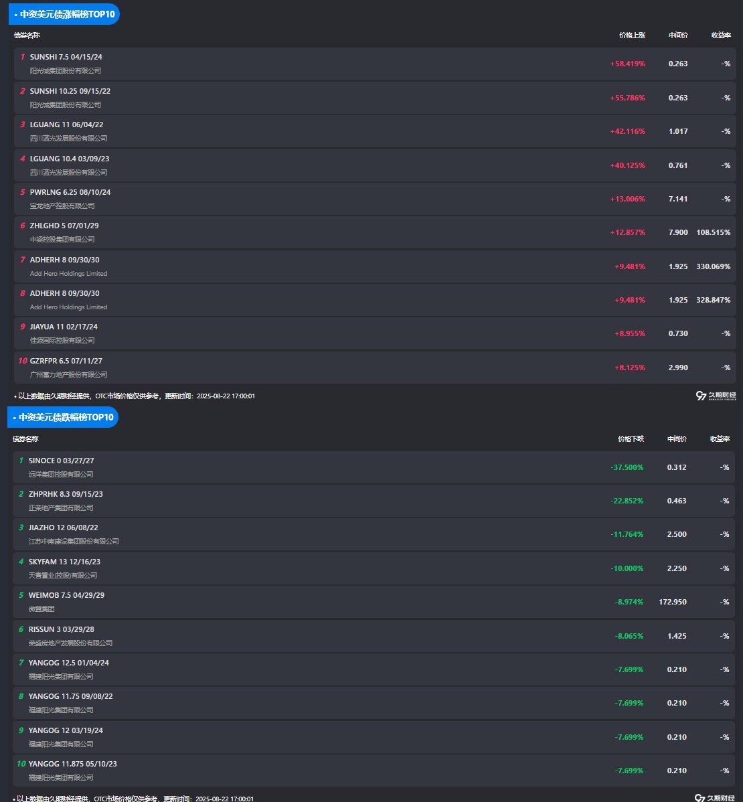Image resolution: width=743 pixels, height=802 pixels.
Task: Click the 久期财经 logo under the gainers table
Action: click(x=716, y=396)
